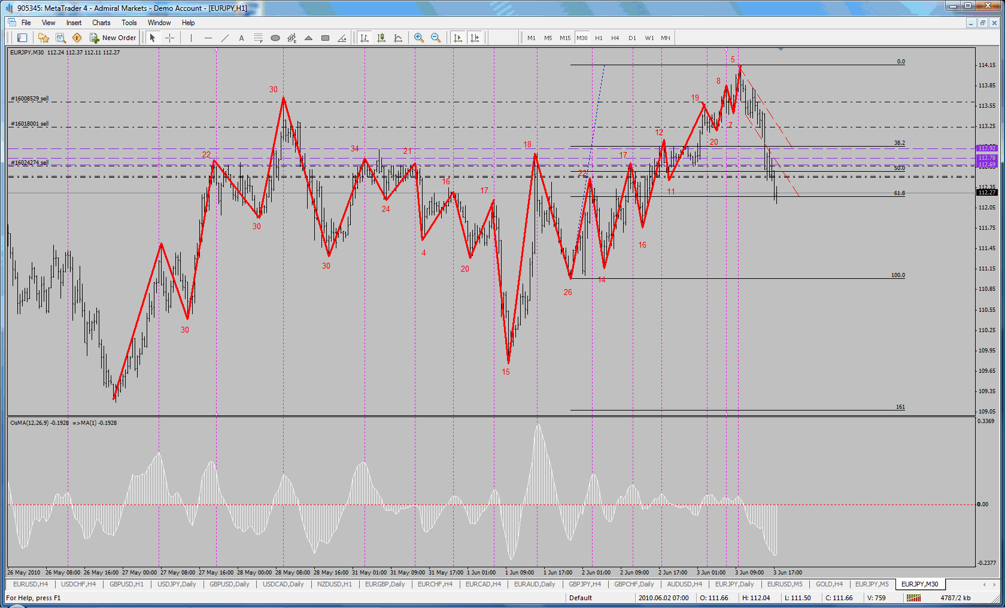
Task: Select the Crosshair tool
Action: (170, 38)
